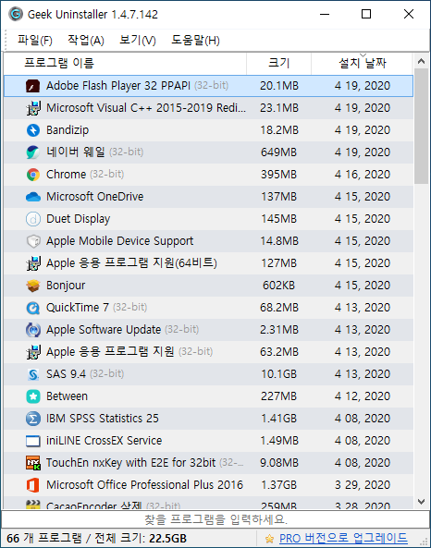This screenshot has width=431, height=548.
Task: Select the 네이버 웨일 entry name
Action: point(75,152)
